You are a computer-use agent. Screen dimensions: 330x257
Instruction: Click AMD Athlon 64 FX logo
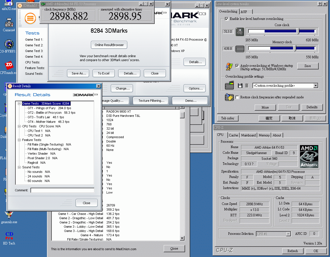[309, 156]
